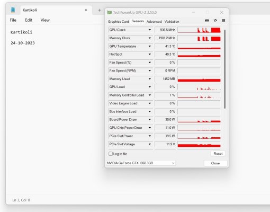Viewport: 270px width, 212px height.
Task: Expand the Fan Speed (RPM) dropdown
Action: (150, 70)
